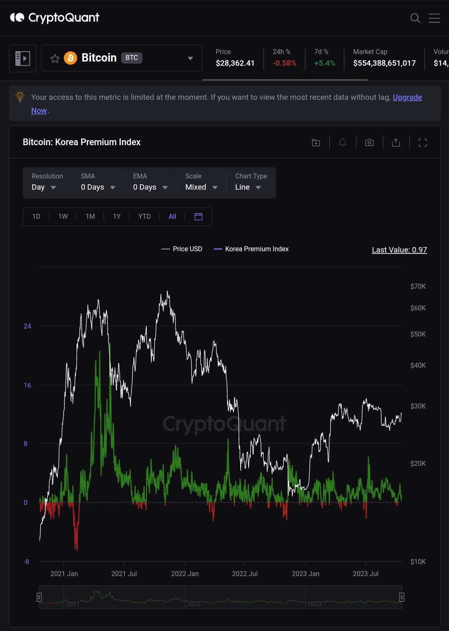Open the search magnifier icon

pos(415,18)
